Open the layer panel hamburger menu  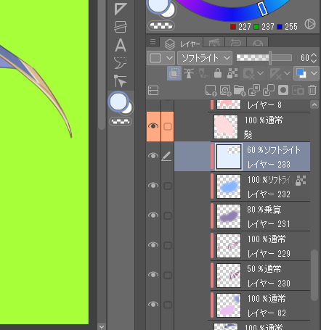(x=153, y=42)
